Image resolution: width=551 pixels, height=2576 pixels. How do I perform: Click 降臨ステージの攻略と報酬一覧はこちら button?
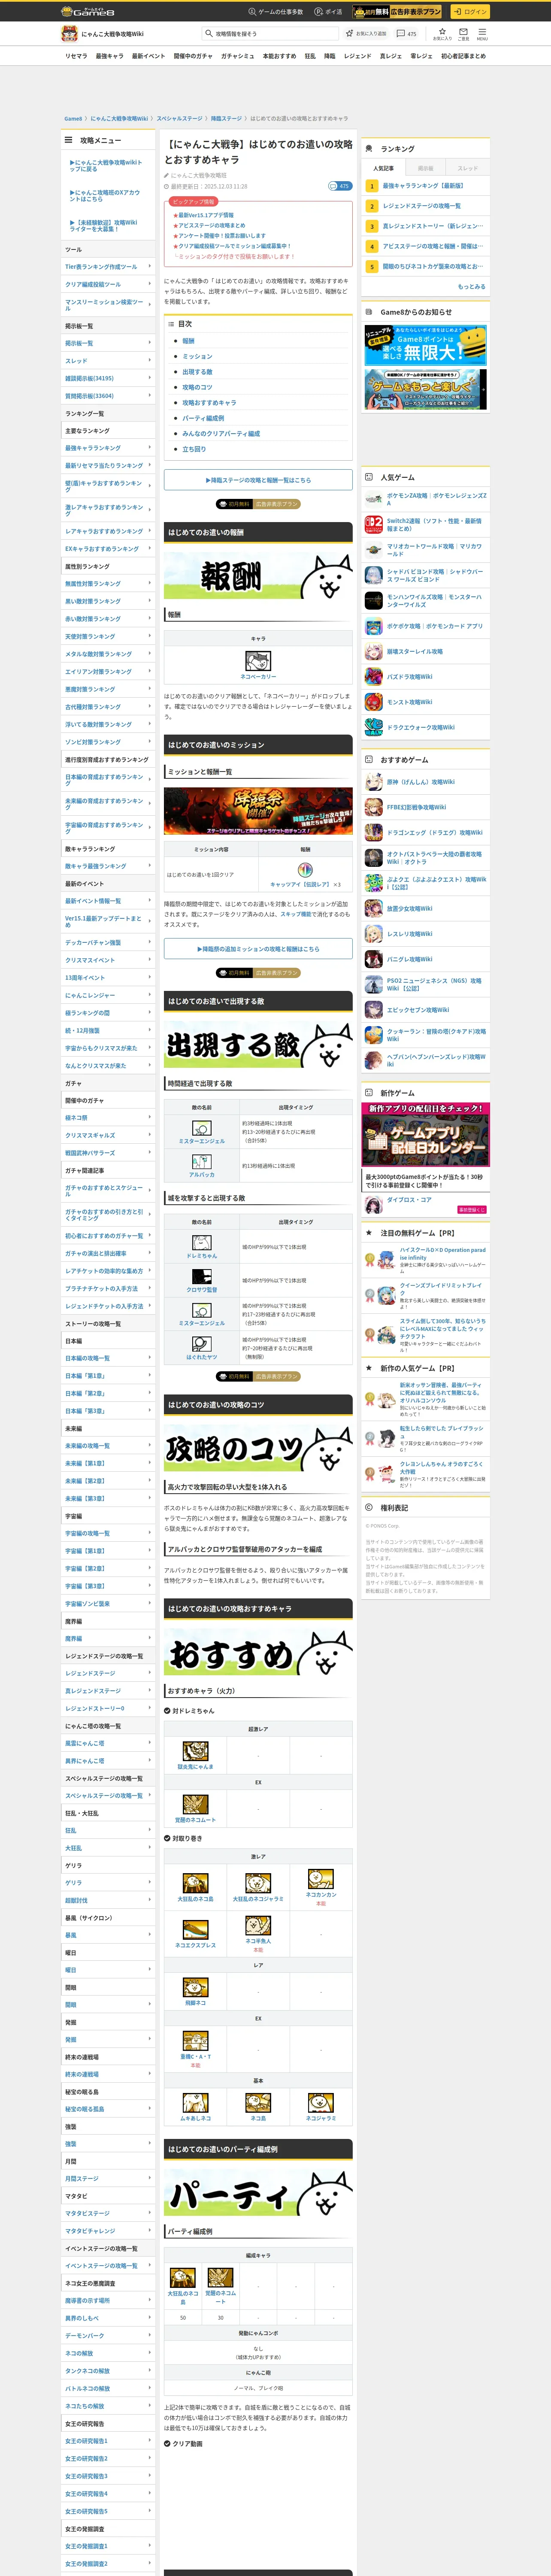(258, 480)
